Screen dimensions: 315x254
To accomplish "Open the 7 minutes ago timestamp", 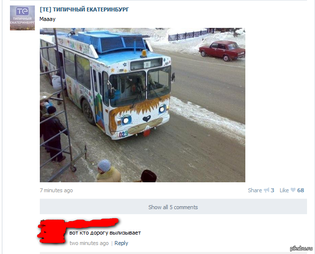I will tap(56, 190).
